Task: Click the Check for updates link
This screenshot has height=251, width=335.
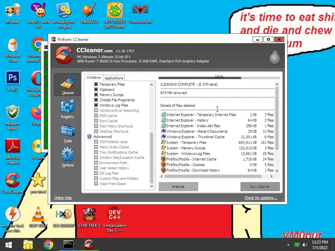Action: (261, 198)
